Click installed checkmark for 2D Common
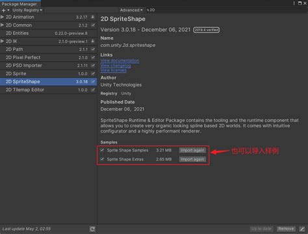Screen dimensions: 308x234 (x=93, y=25)
